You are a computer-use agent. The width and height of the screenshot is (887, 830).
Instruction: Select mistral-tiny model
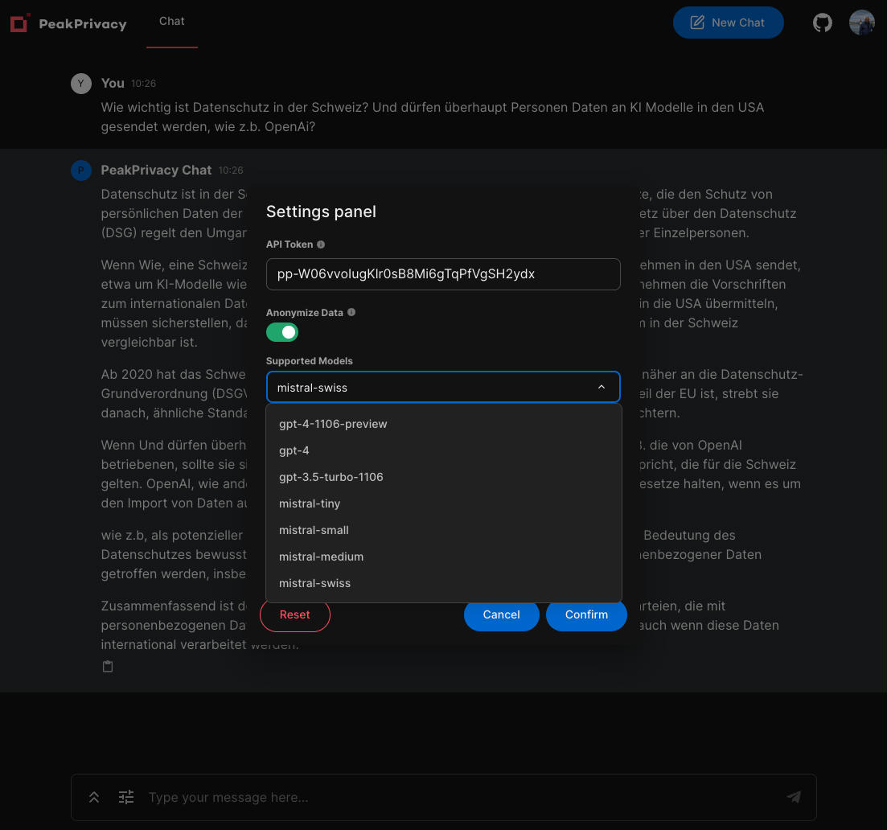point(444,503)
